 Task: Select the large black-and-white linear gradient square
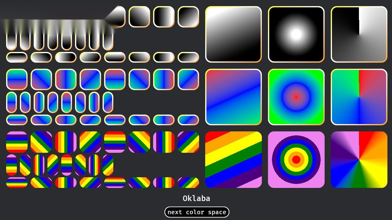click(x=233, y=34)
